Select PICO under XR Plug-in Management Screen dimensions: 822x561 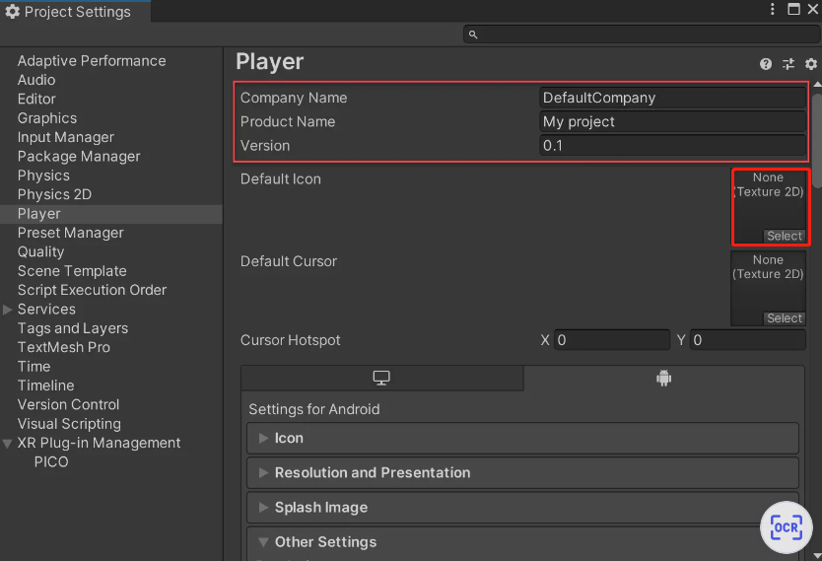[x=51, y=461]
